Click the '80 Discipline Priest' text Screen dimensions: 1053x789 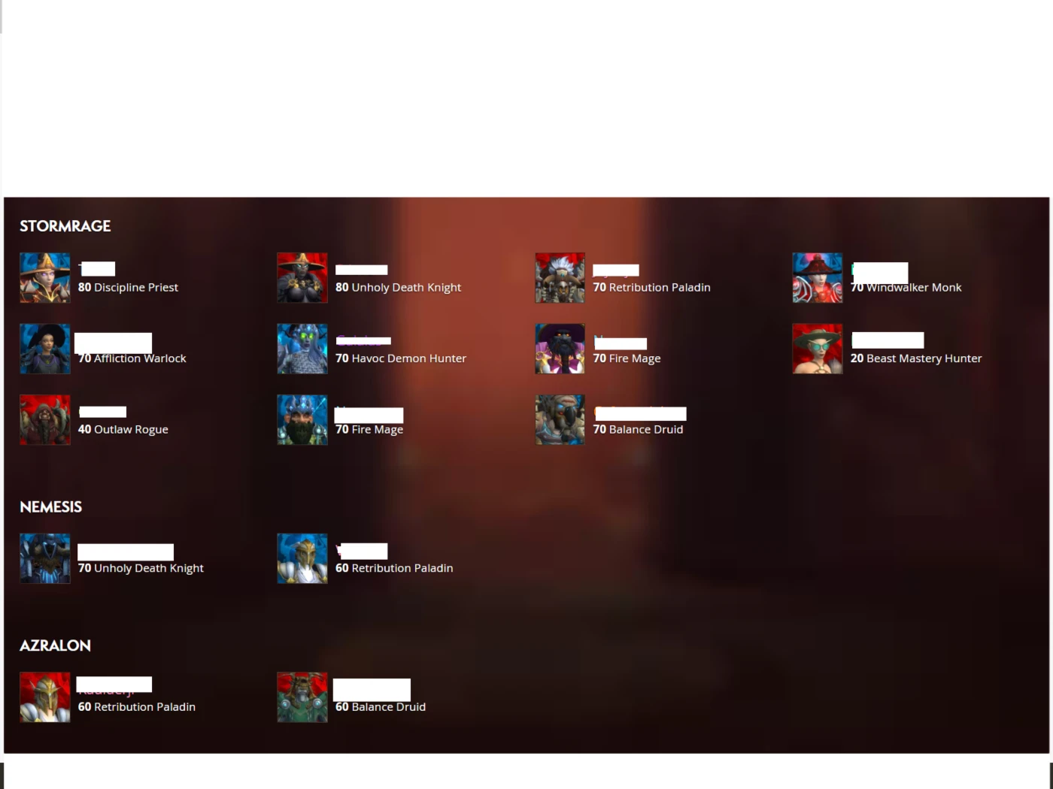(128, 288)
